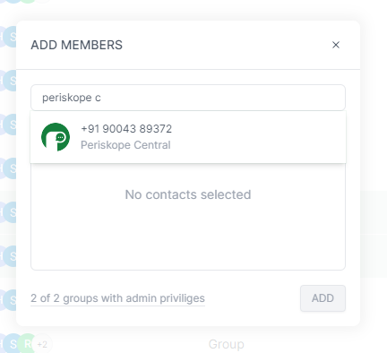Viewport: 387px width, 353px height.
Task: Click the ADD MEMBERS dialog title
Action: click(x=76, y=45)
